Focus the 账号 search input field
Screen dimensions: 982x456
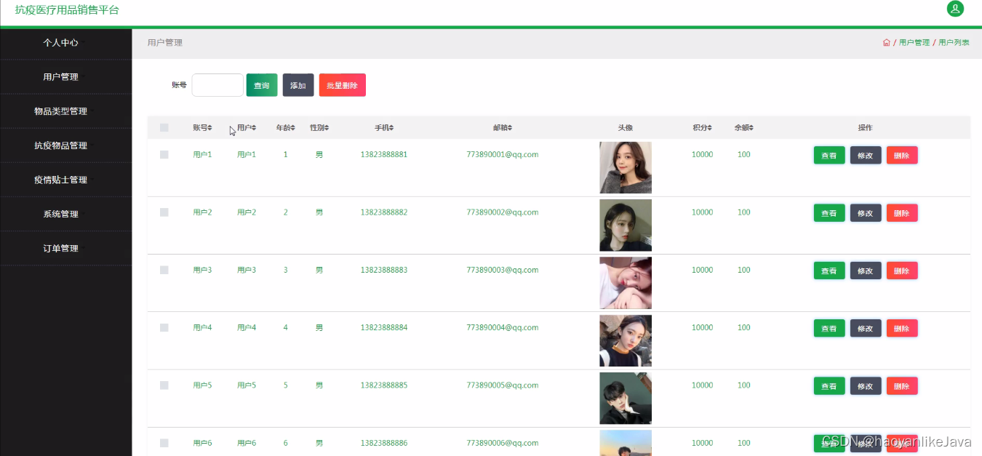217,85
